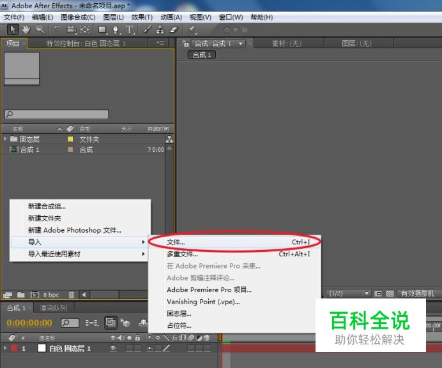Enable 3D layer switch for 白色 固态层 1
The height and width of the screenshot is (368, 442).
click(207, 349)
